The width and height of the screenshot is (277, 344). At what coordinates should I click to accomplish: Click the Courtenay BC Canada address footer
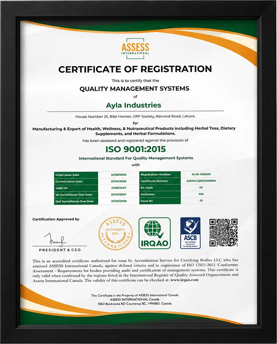(135, 303)
